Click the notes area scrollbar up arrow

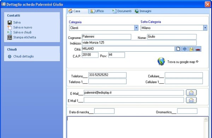point(206,119)
